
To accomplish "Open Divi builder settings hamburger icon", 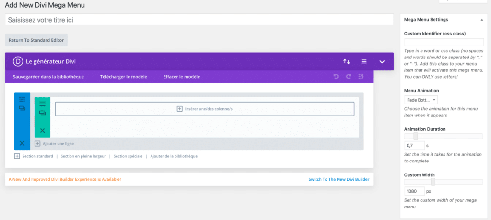I will (364, 62).
